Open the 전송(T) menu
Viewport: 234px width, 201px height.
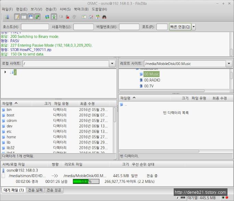51,9
